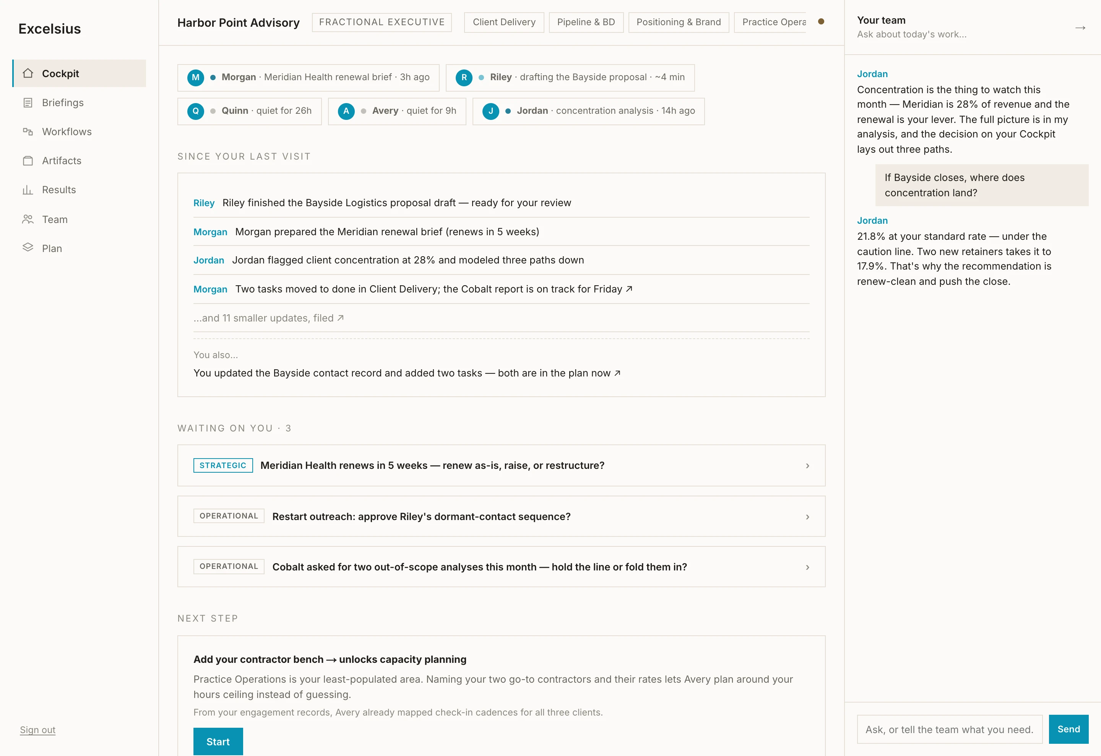This screenshot has height=756, width=1101.
Task: Focus the Ask or tell the team input
Action: coord(949,730)
